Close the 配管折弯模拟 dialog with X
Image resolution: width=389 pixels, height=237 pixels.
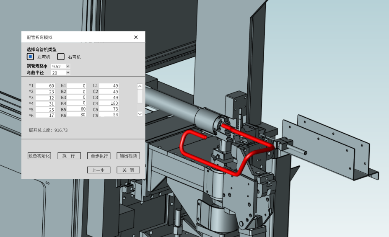pos(136,37)
